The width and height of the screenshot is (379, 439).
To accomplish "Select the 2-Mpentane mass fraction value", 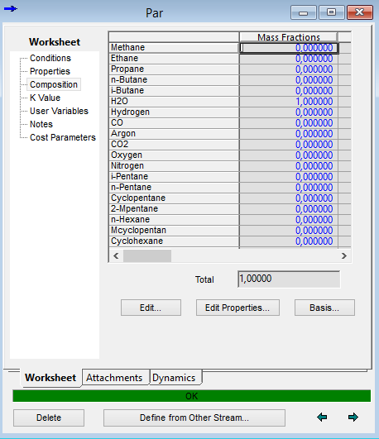I will point(289,209).
